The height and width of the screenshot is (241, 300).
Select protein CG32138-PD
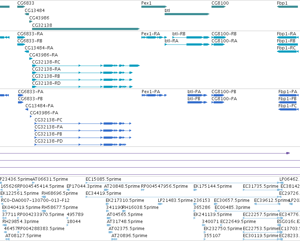click(x=80, y=145)
